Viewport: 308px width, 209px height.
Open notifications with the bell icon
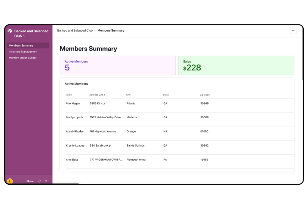[x=39, y=181]
